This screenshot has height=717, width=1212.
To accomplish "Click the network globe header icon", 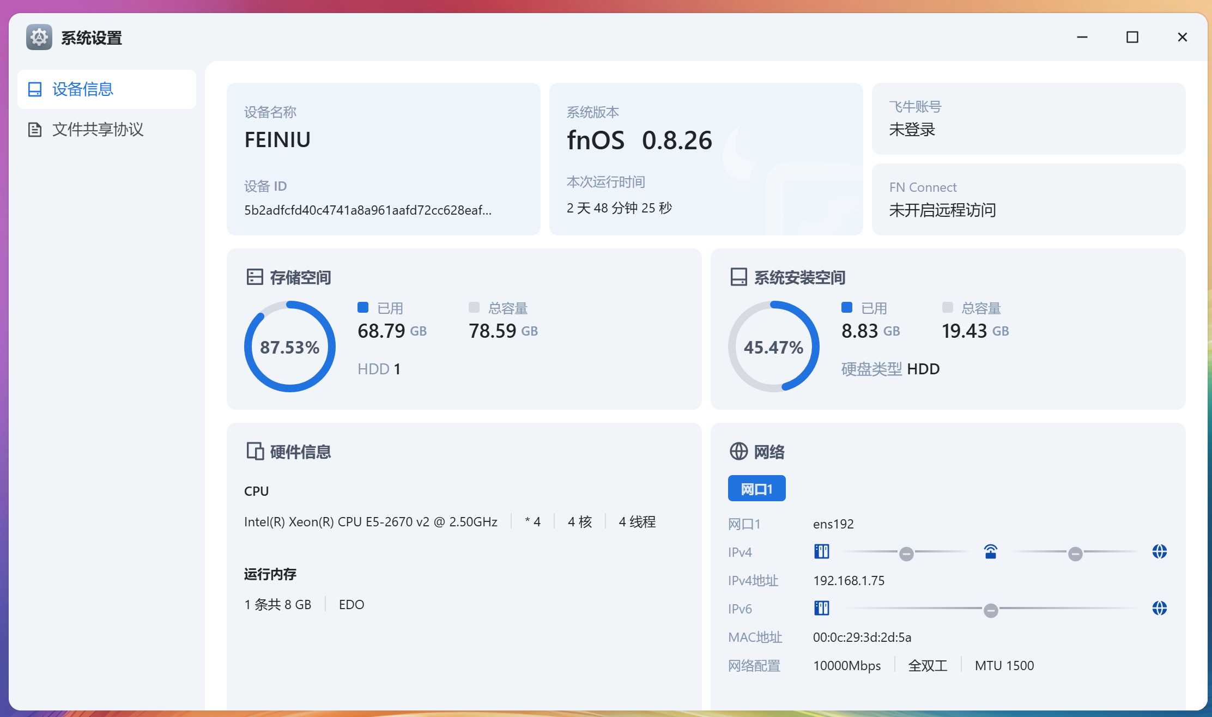I will click(738, 452).
